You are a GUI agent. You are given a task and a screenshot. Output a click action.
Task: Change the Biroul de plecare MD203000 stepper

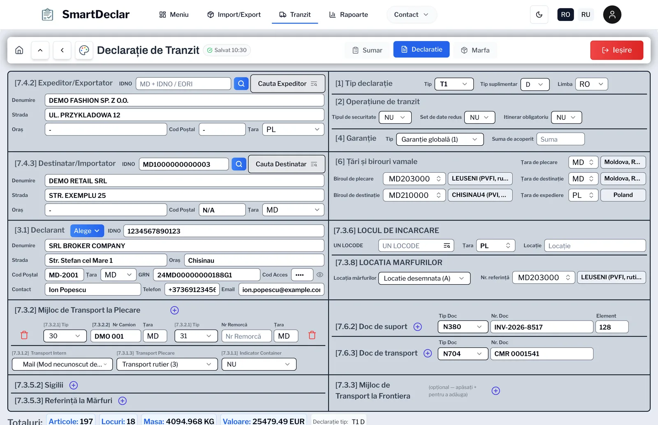[x=414, y=179]
